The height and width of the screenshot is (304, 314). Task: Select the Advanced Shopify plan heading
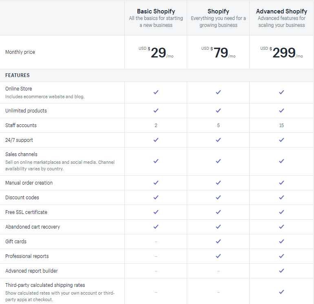tap(281, 11)
